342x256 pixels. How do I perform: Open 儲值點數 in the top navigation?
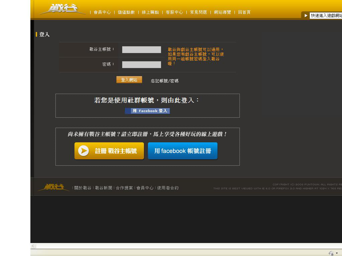click(x=126, y=12)
